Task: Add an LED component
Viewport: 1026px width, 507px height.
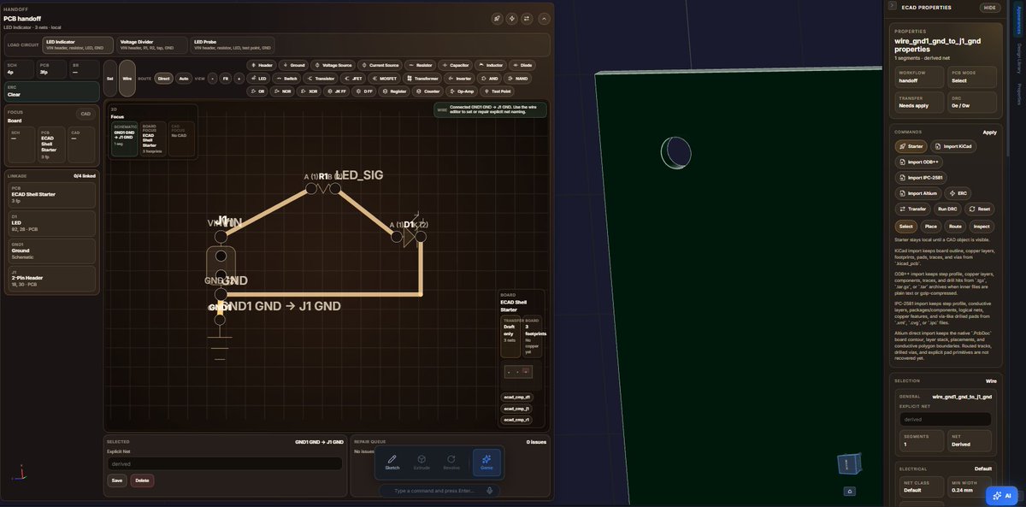Action: pos(259,78)
